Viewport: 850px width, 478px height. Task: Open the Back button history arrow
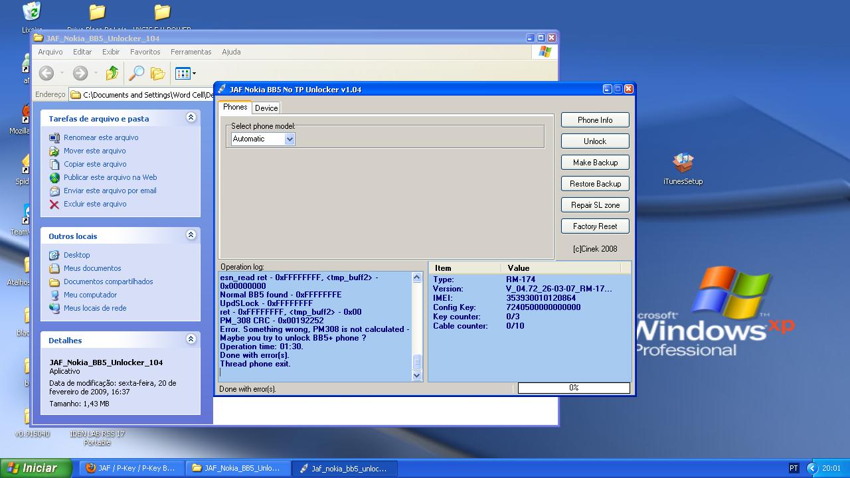pyautogui.click(x=62, y=73)
